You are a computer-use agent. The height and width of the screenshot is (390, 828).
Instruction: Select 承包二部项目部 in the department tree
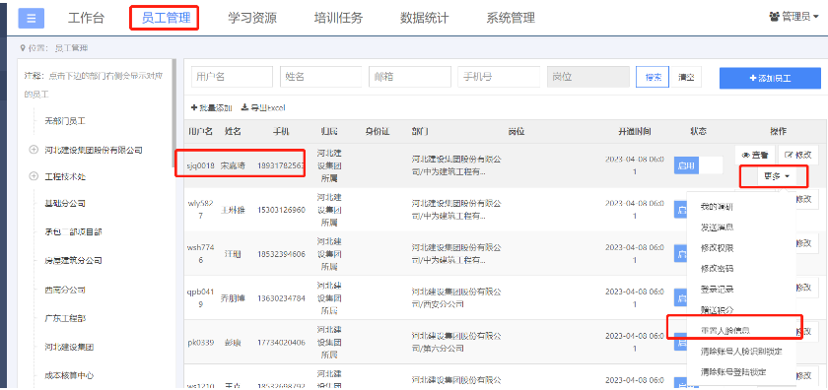point(73,231)
